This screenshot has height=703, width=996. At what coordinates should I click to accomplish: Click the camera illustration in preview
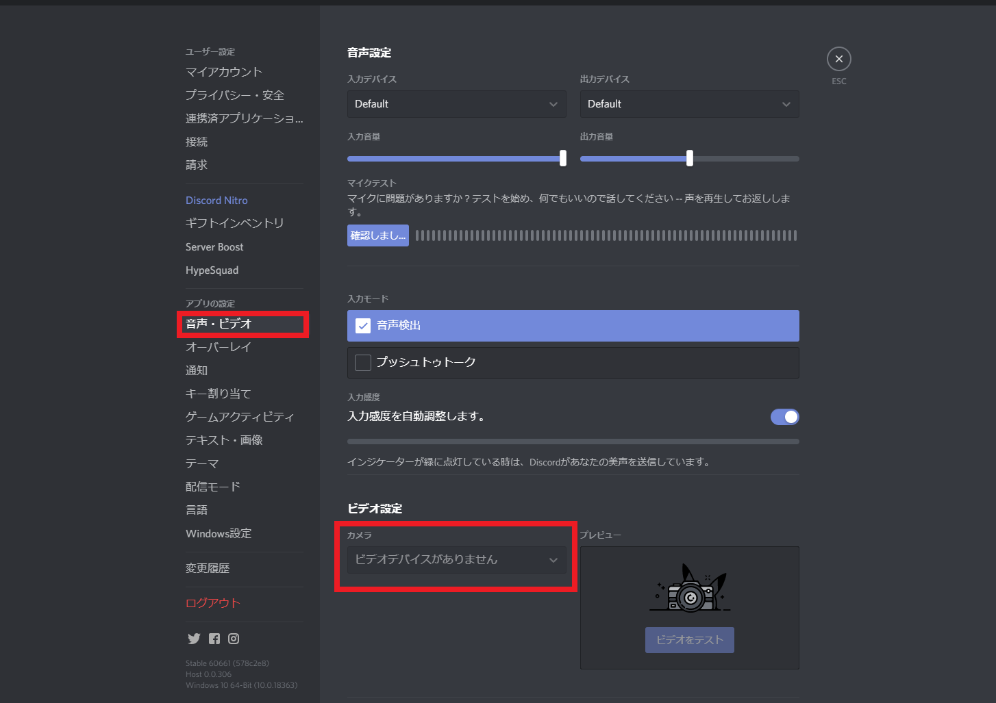pyautogui.click(x=690, y=587)
